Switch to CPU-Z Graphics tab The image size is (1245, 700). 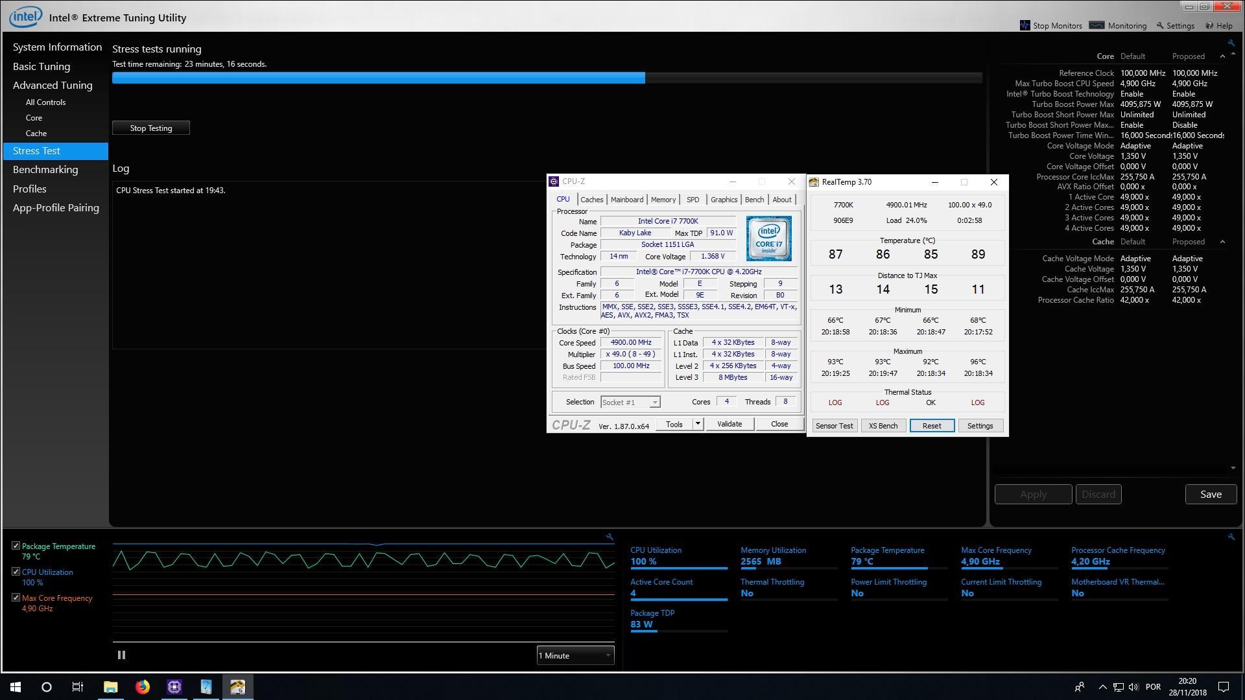coord(724,200)
